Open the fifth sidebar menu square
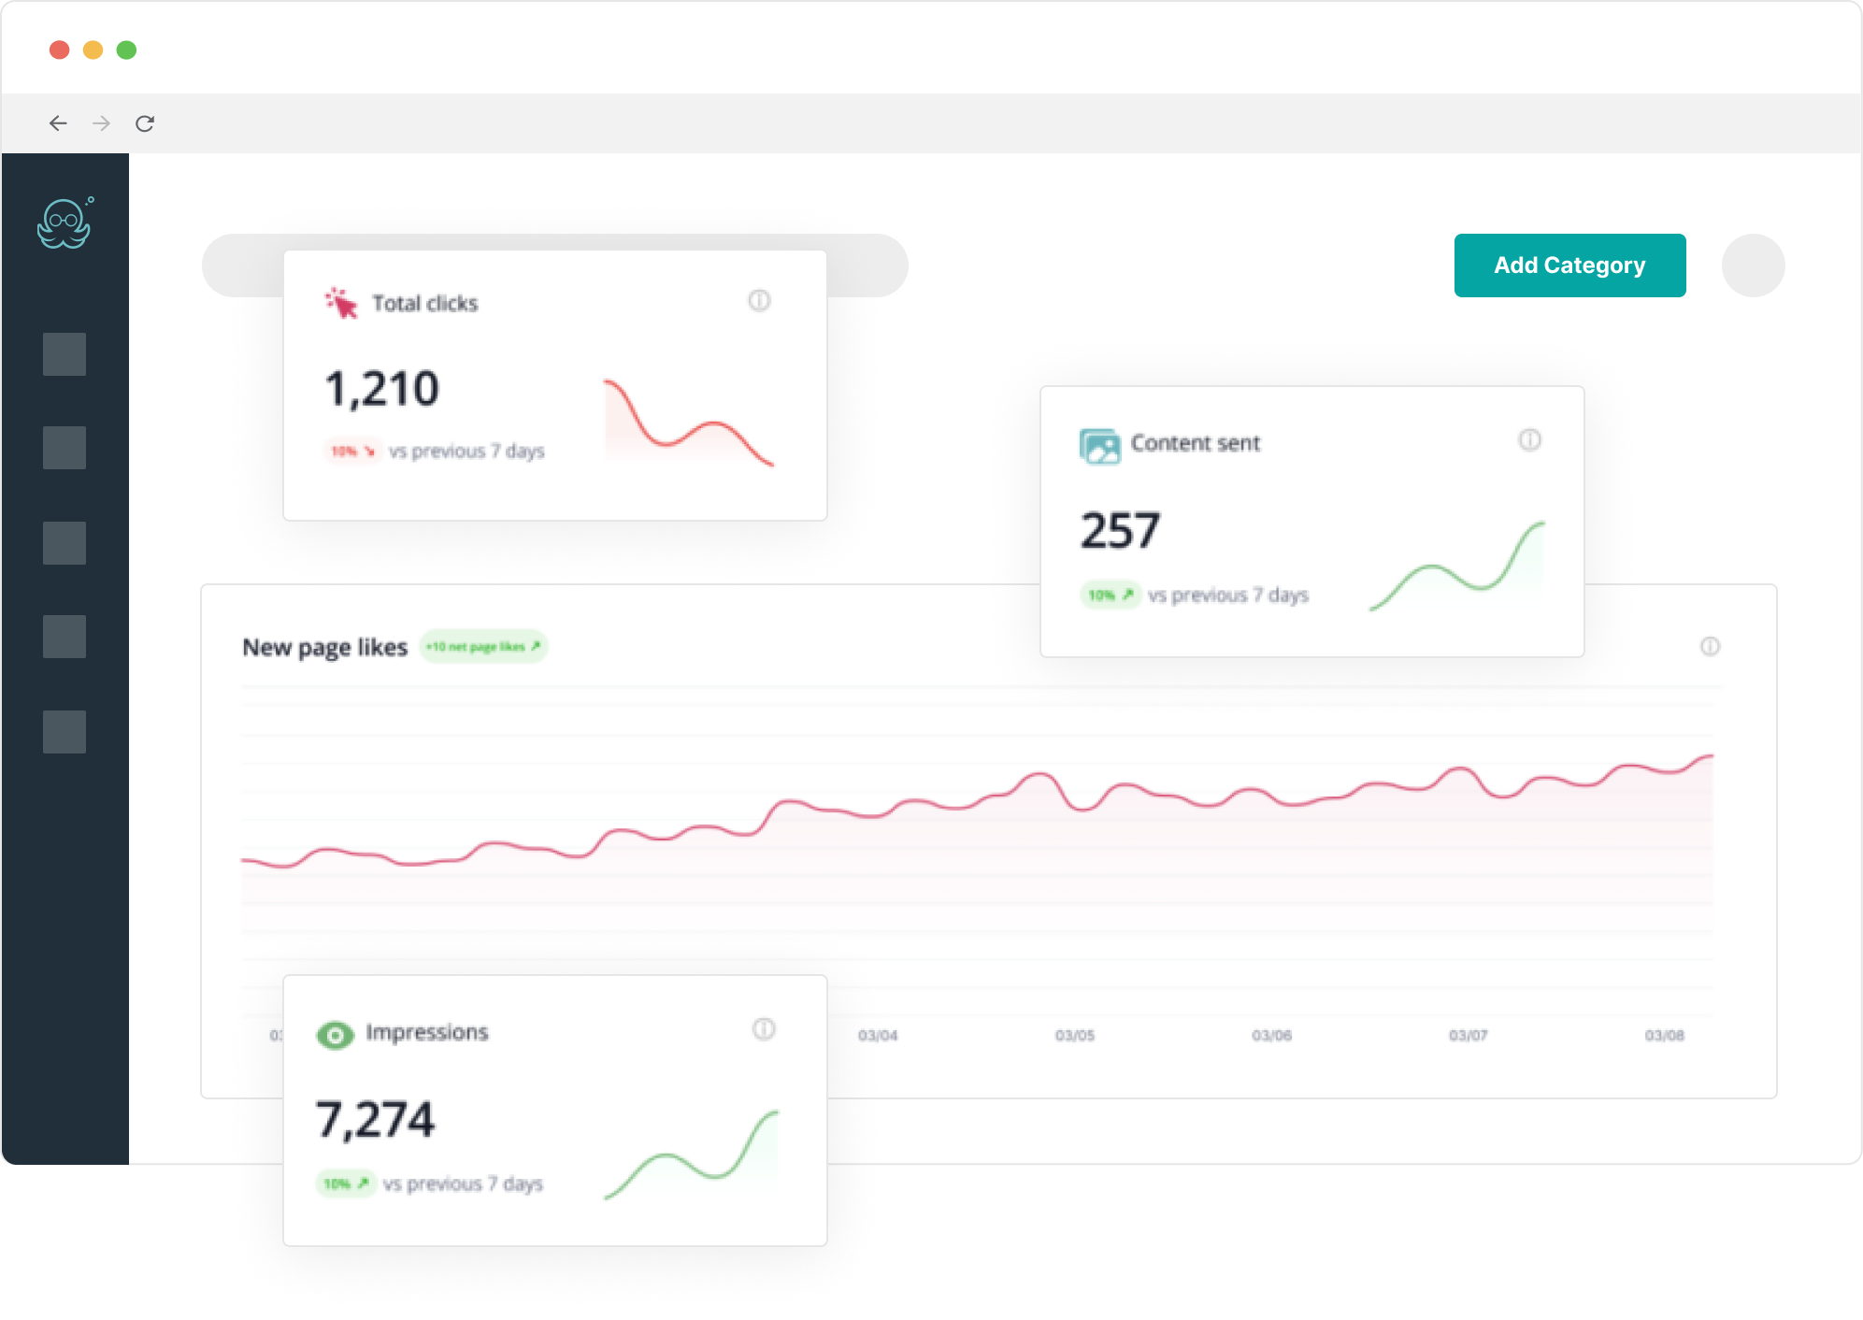 [x=64, y=731]
